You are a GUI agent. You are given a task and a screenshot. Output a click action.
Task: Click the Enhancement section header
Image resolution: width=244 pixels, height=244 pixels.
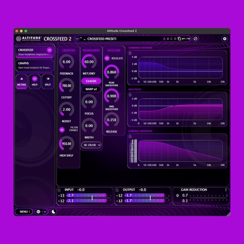[91, 50]
